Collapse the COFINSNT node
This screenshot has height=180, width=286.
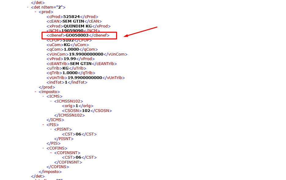click(51, 153)
